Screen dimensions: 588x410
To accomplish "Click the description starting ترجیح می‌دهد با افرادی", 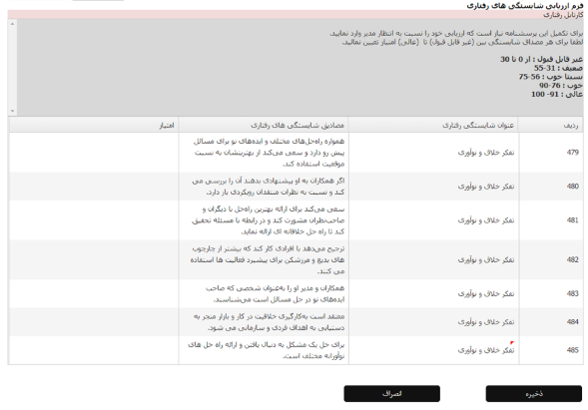I will (x=268, y=260).
